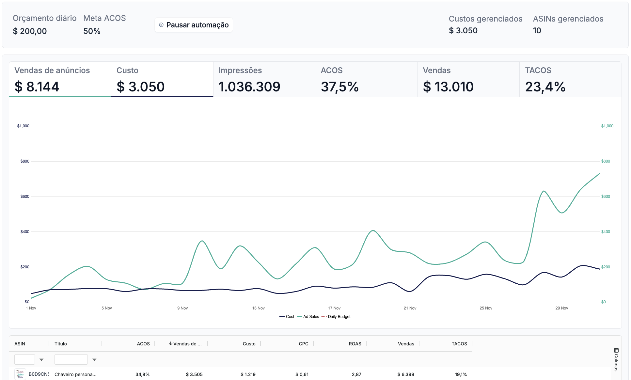Click the 1 Nov label on chart axis
The image size is (631, 380).
(31, 308)
